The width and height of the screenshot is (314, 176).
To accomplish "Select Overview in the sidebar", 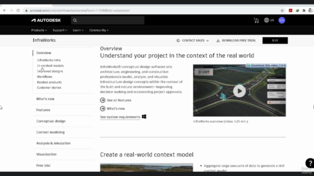I will [x=44, y=53].
